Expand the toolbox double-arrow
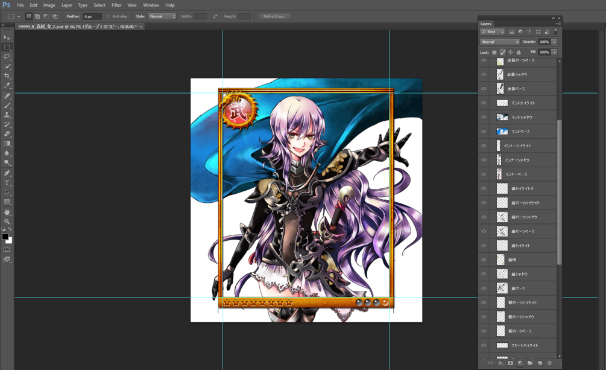This screenshot has height=370, width=606. pyautogui.click(x=3, y=25)
